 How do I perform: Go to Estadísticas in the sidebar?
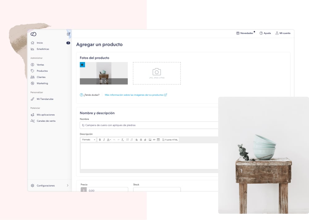click(43, 49)
